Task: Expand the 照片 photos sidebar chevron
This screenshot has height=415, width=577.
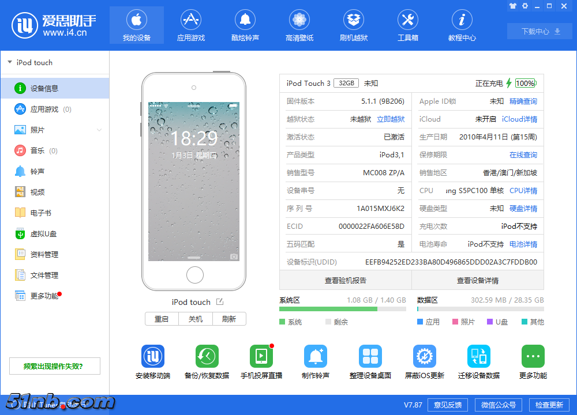Action: pyautogui.click(x=99, y=130)
